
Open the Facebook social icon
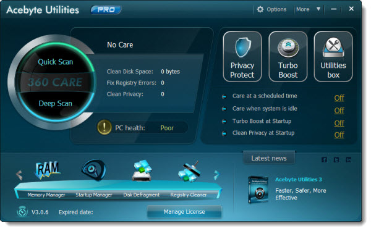coord(324,160)
